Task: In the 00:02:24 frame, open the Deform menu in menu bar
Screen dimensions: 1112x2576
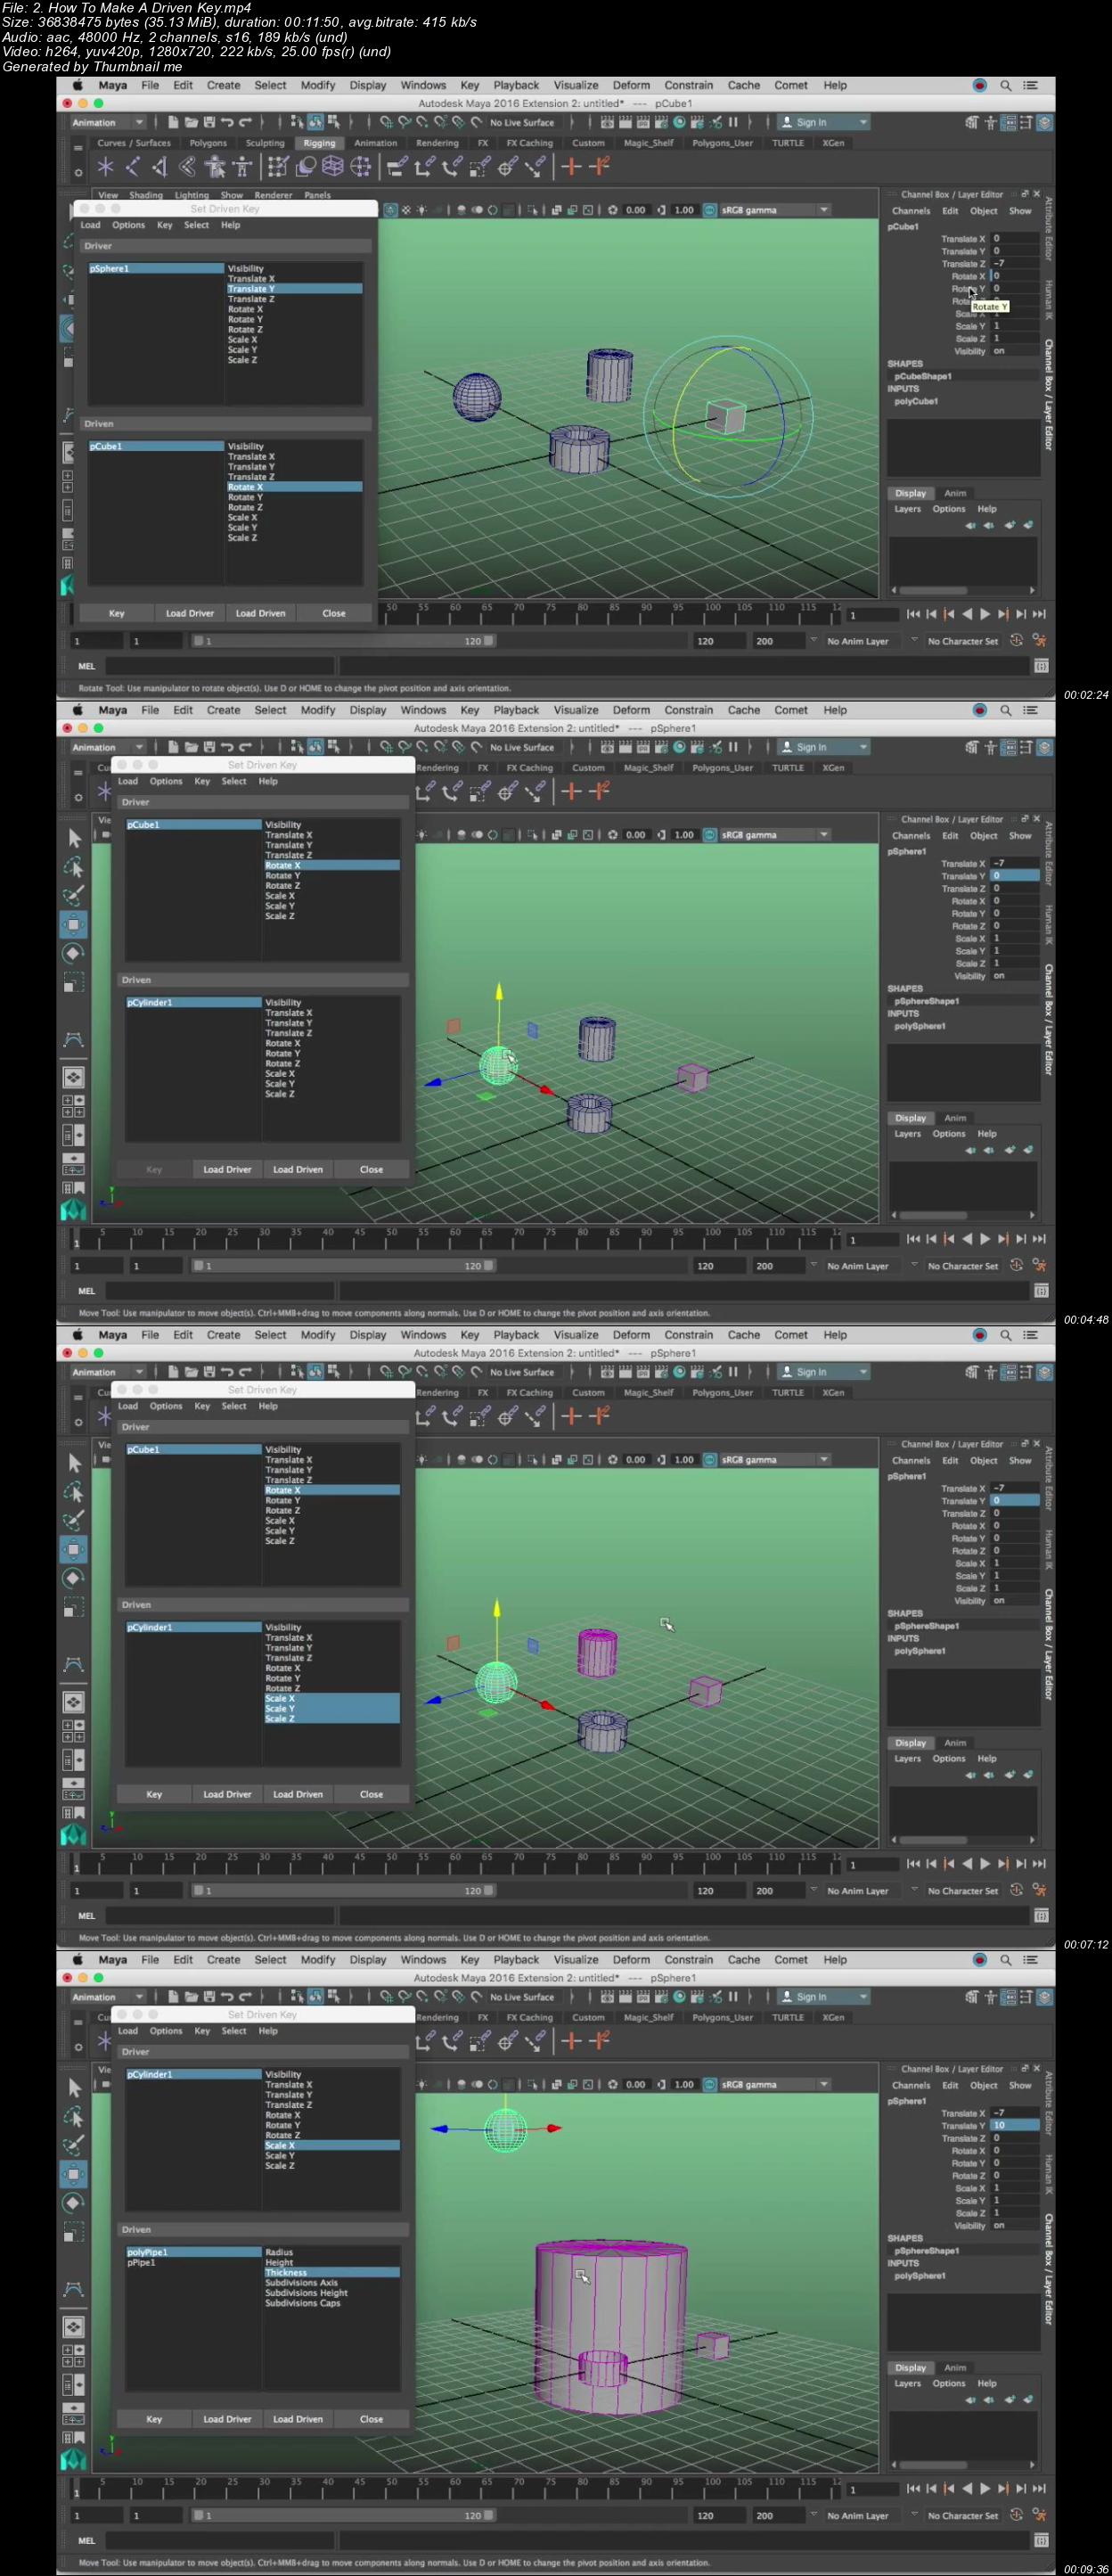Action: (x=631, y=86)
